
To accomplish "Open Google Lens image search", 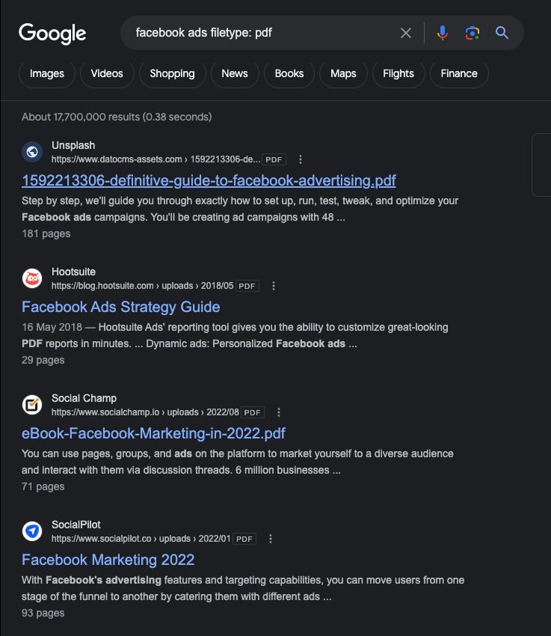I will (x=472, y=33).
